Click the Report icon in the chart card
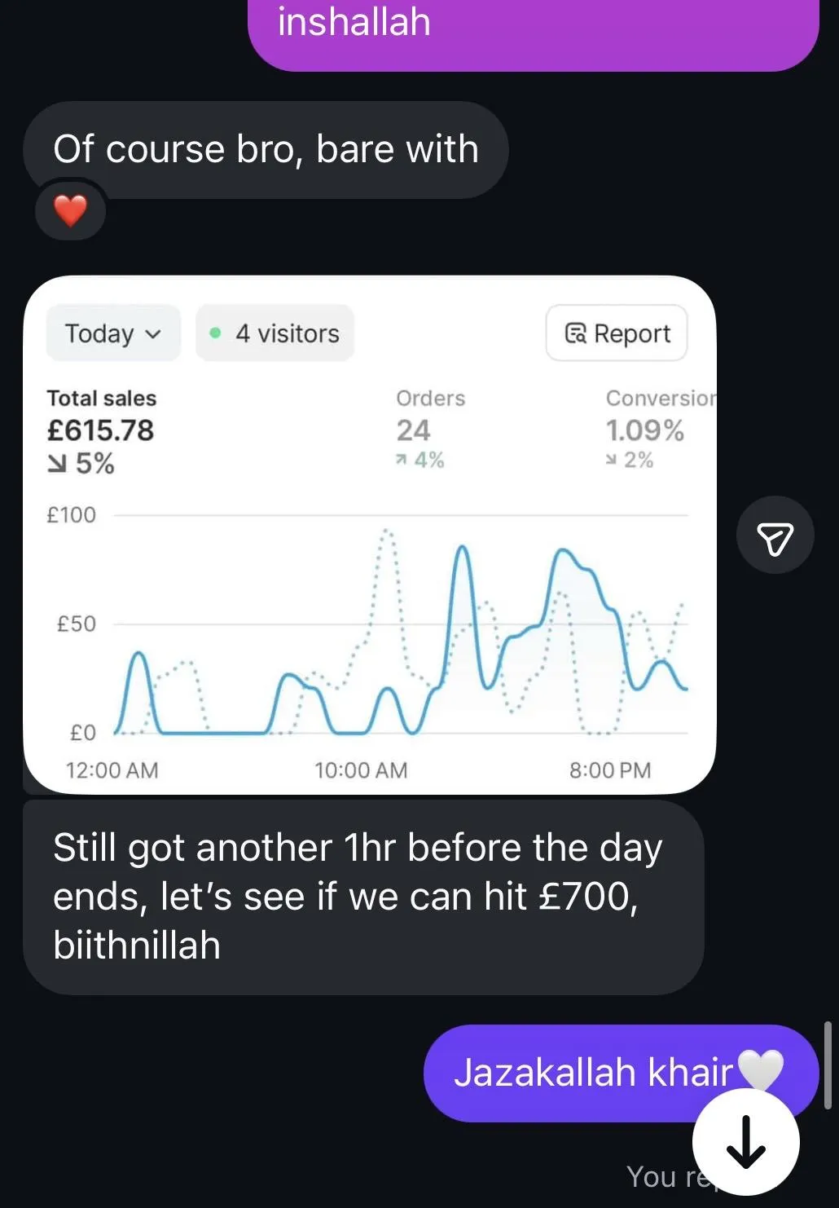 point(575,333)
